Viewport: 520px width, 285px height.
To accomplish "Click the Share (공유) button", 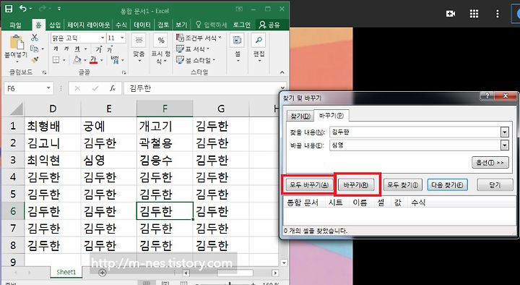I will [x=269, y=25].
